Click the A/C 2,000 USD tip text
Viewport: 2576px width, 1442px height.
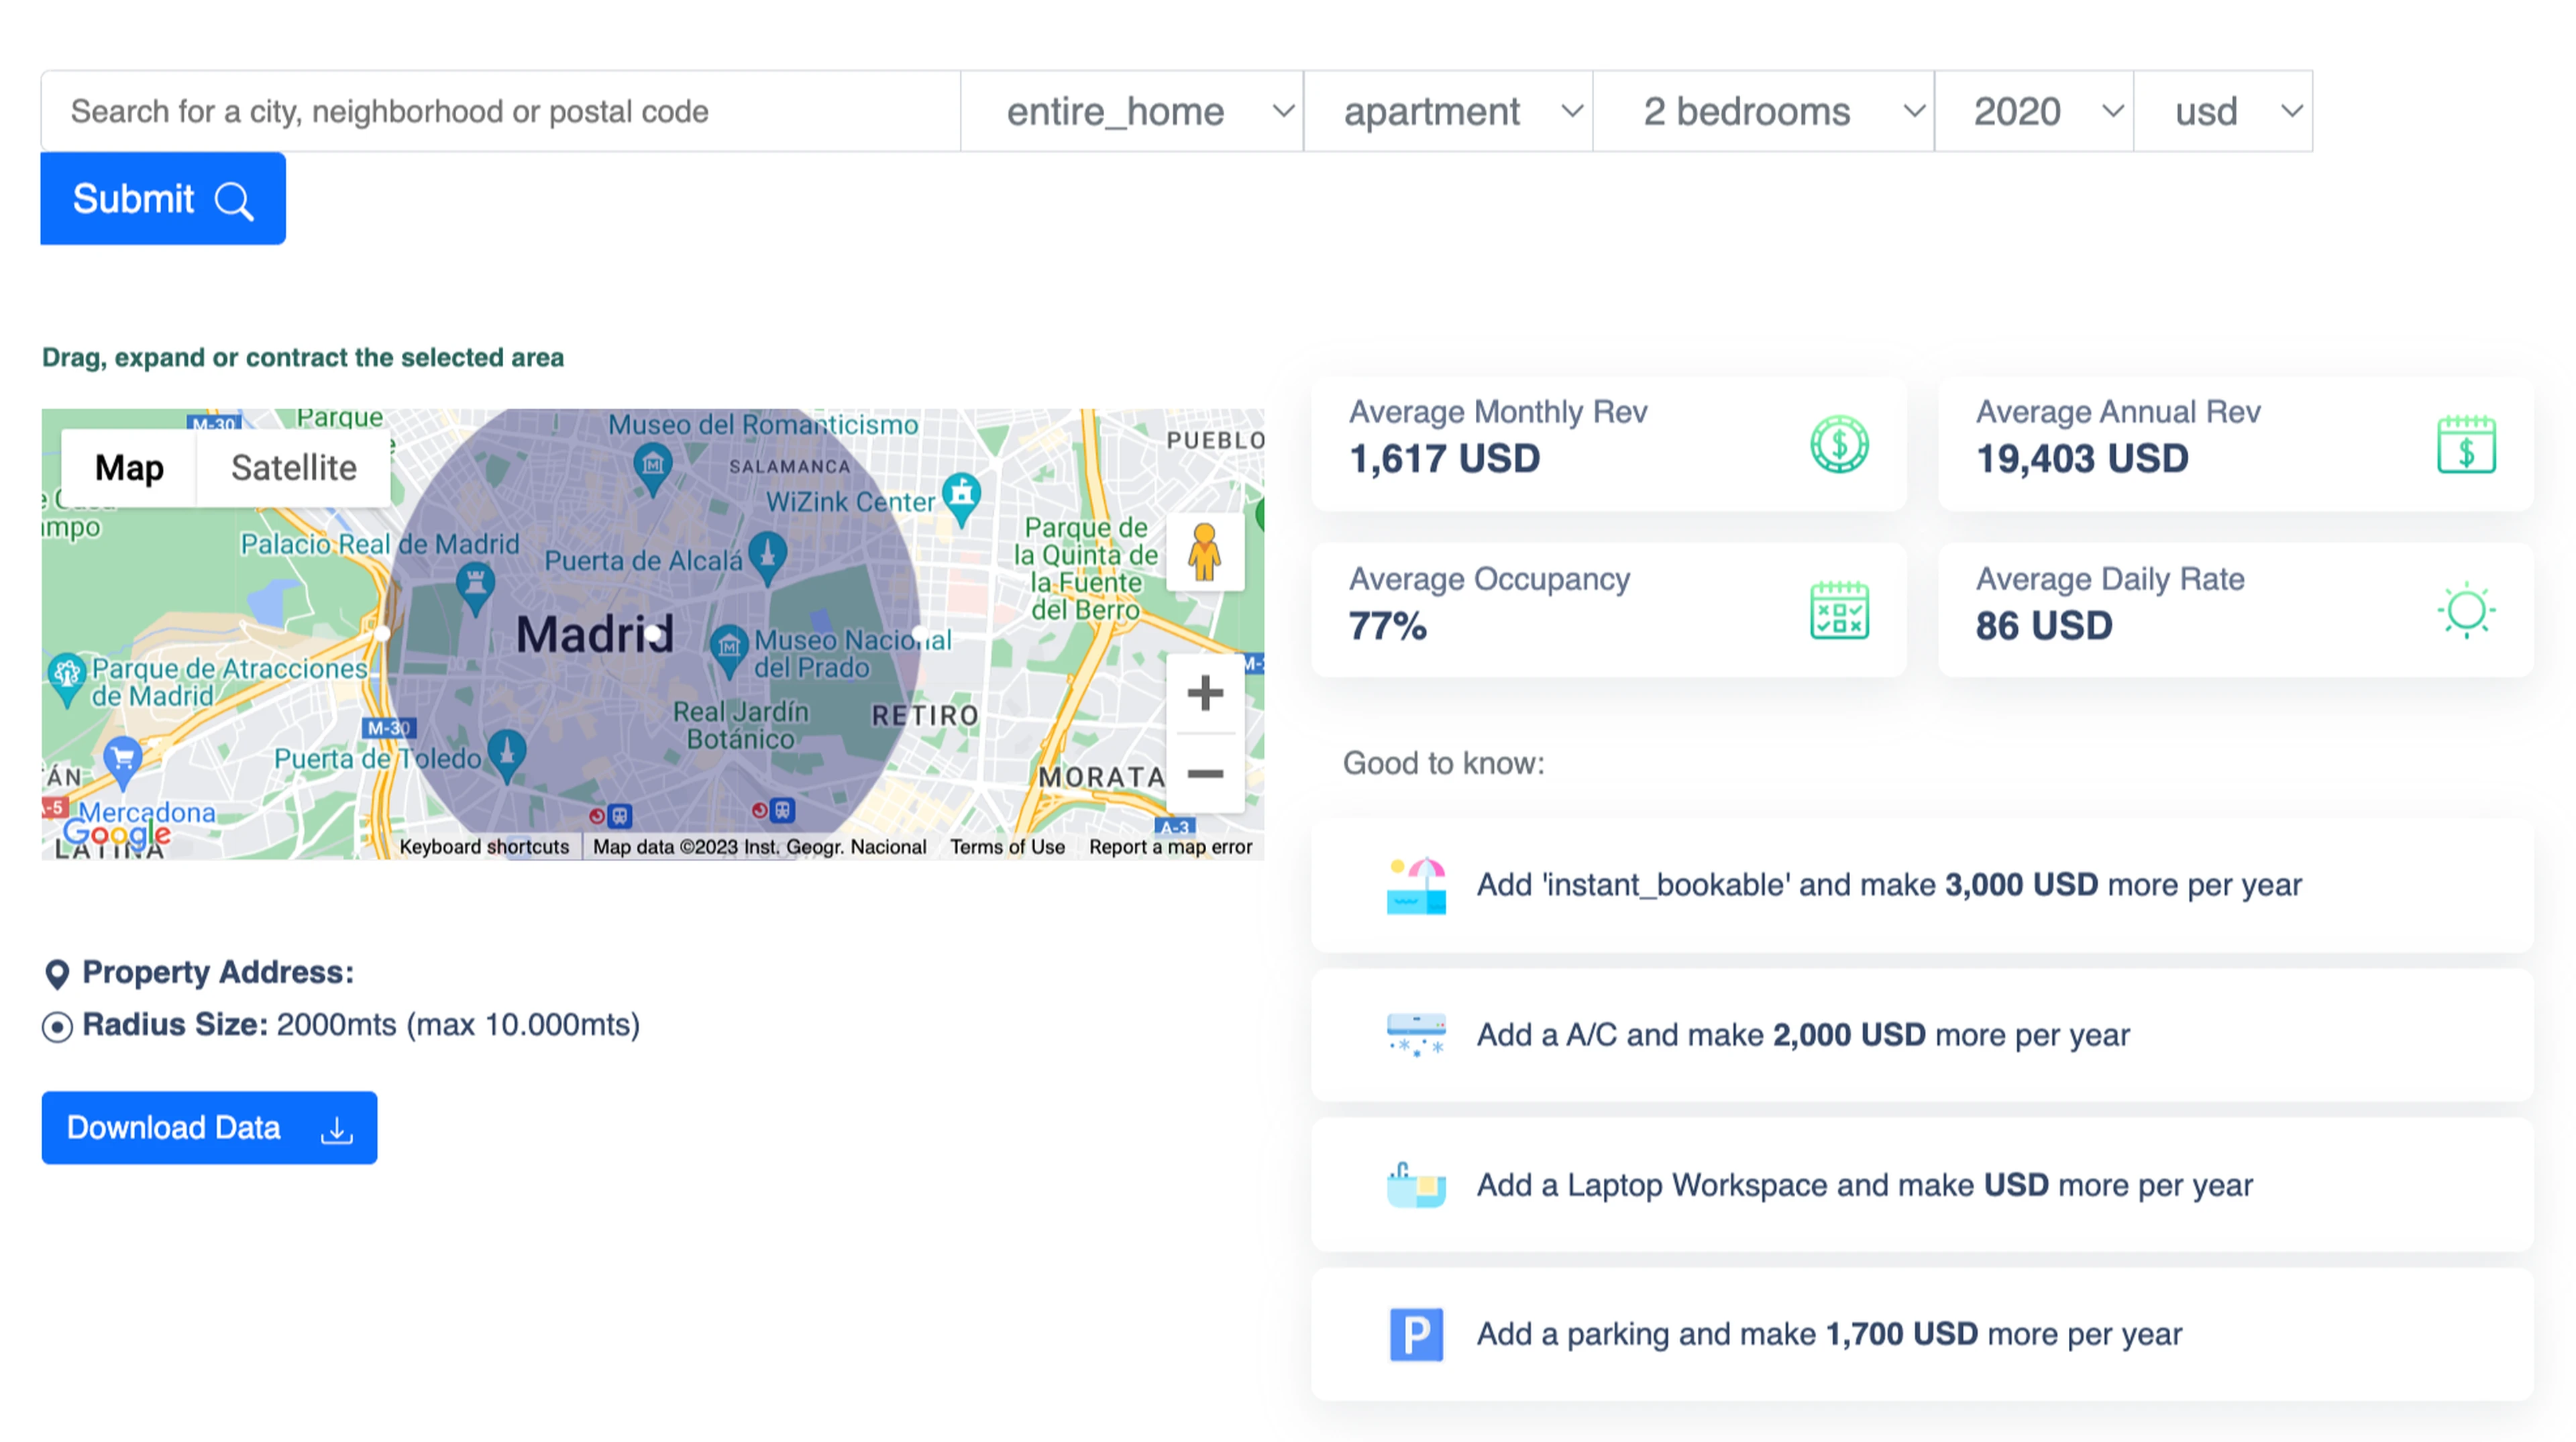tap(1803, 1035)
